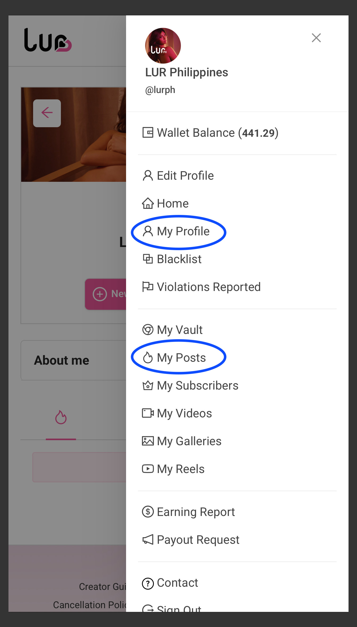Open My Subscribers crown icon

(148, 385)
